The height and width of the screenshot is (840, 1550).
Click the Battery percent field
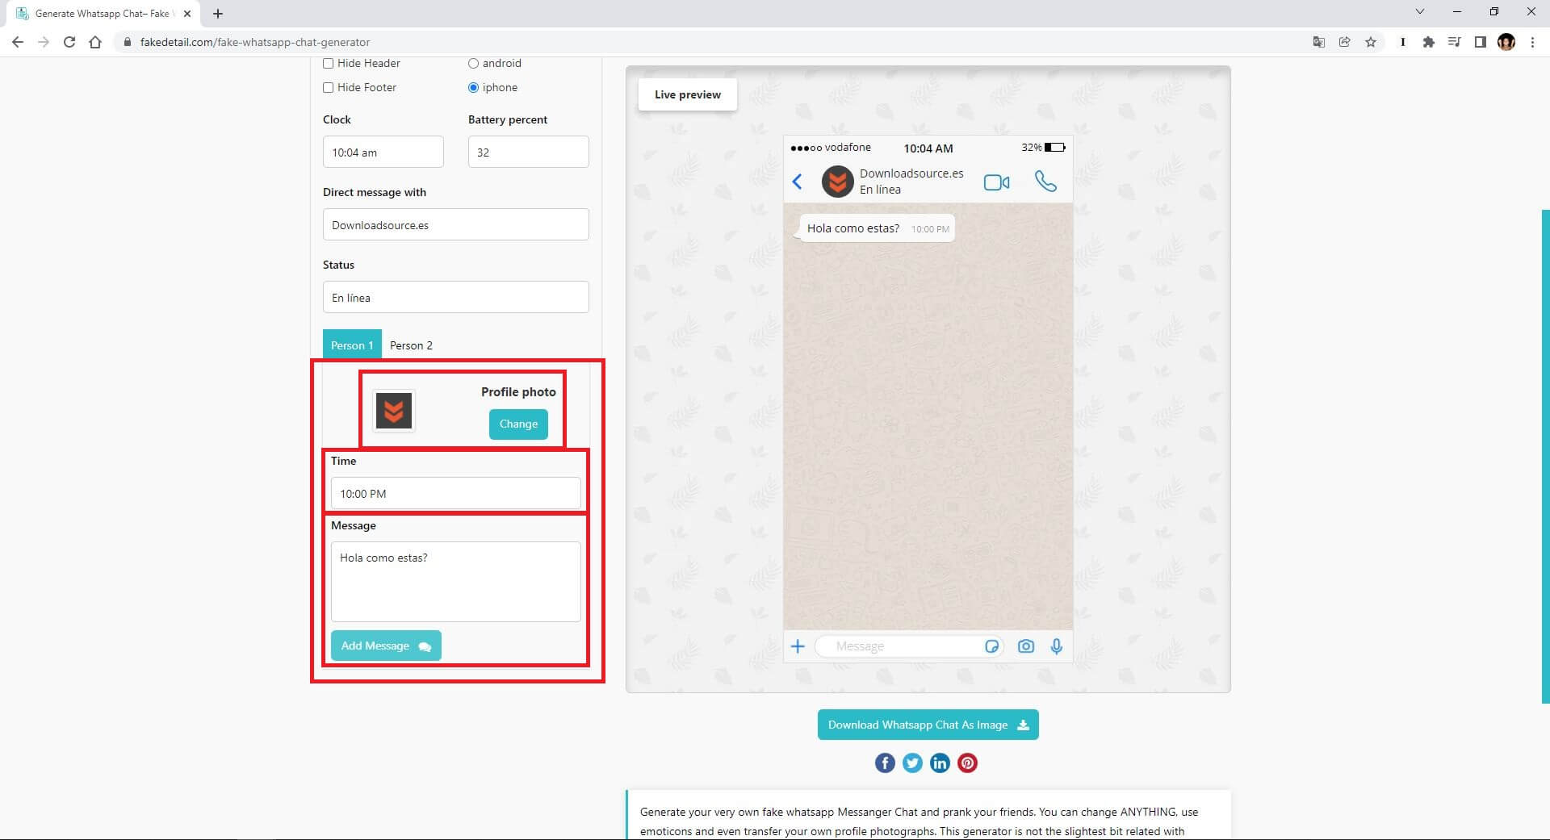[x=529, y=152]
